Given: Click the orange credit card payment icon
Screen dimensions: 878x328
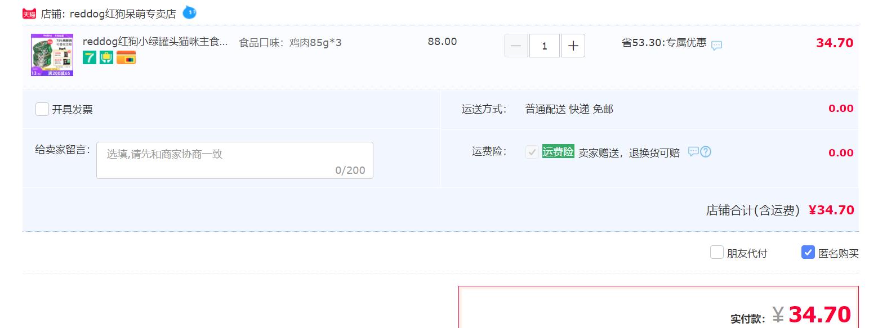Looking at the screenshot, I should 126,57.
